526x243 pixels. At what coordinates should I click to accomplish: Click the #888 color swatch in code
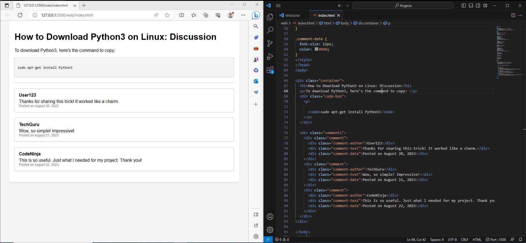click(316, 49)
